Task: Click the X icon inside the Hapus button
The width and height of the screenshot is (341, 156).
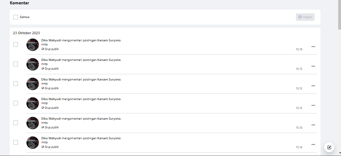Action: coord(300,17)
